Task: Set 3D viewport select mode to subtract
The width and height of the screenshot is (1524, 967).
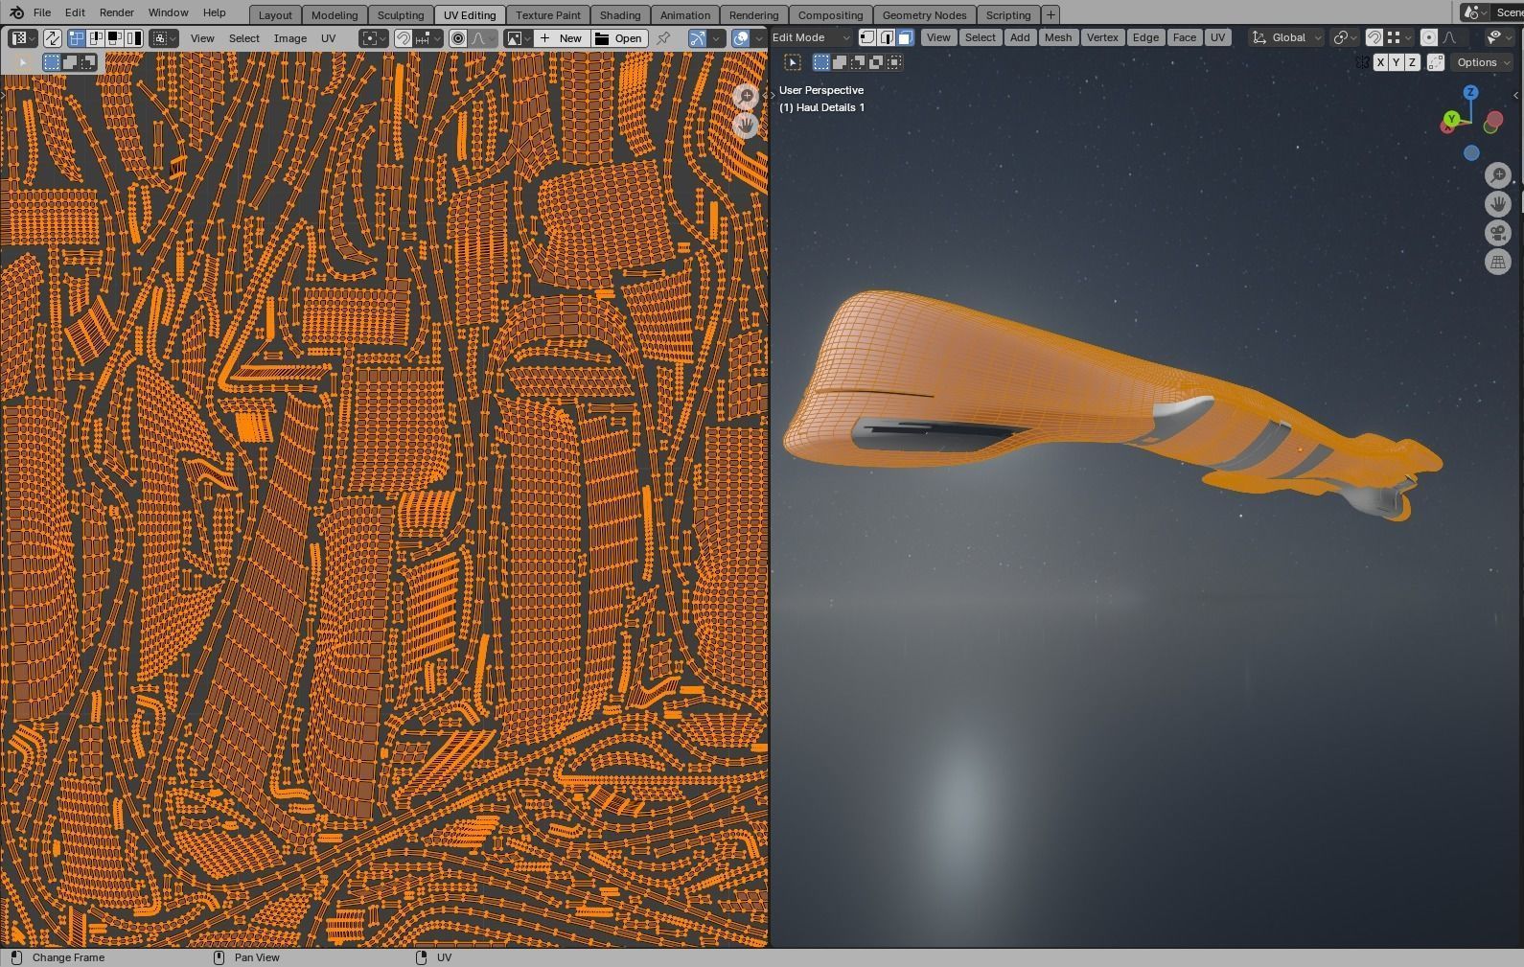Action: click(x=858, y=62)
